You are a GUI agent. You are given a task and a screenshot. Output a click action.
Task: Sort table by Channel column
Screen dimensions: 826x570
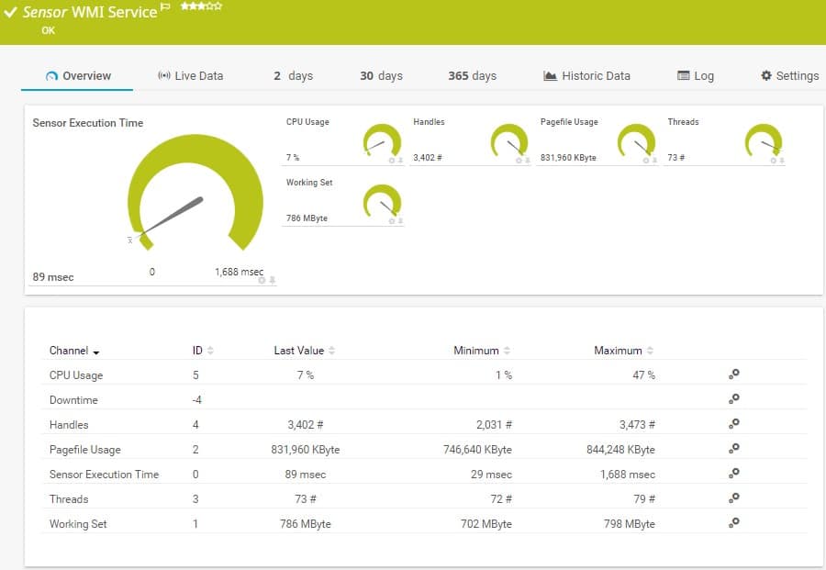click(74, 351)
